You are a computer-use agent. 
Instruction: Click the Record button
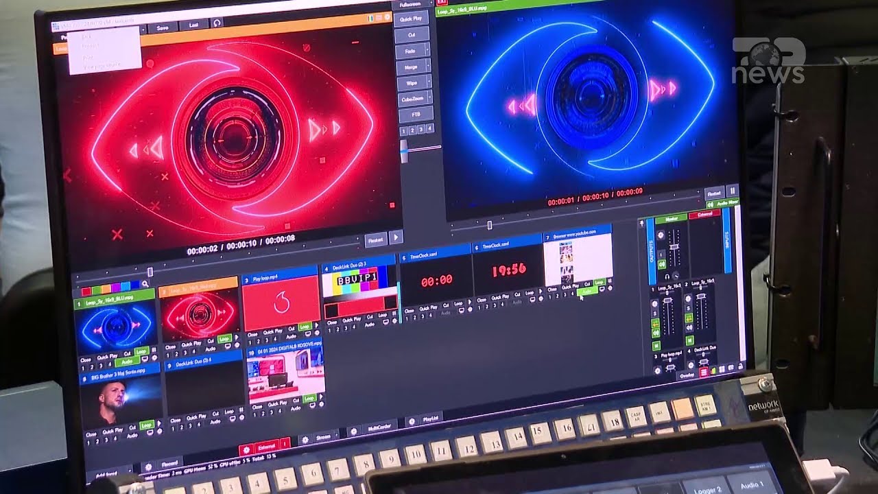click(169, 463)
